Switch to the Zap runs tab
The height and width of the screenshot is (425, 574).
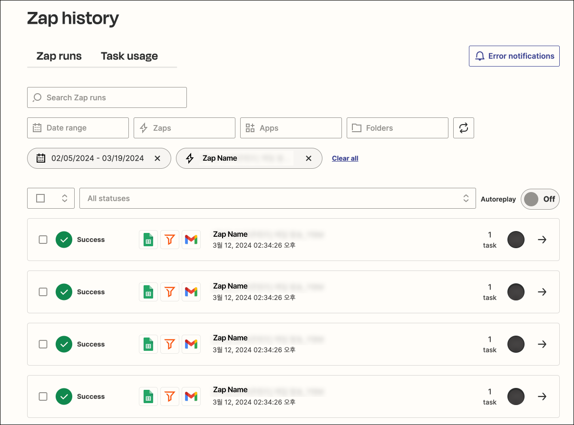coord(59,56)
